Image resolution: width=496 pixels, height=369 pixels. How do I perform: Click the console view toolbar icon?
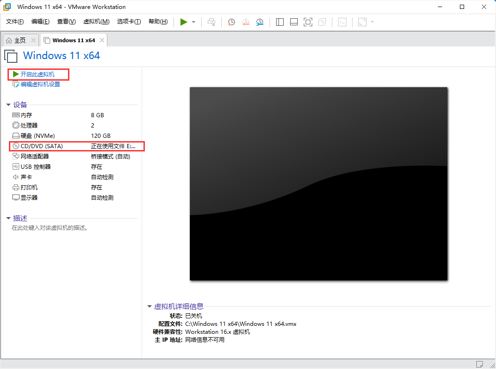coord(342,22)
